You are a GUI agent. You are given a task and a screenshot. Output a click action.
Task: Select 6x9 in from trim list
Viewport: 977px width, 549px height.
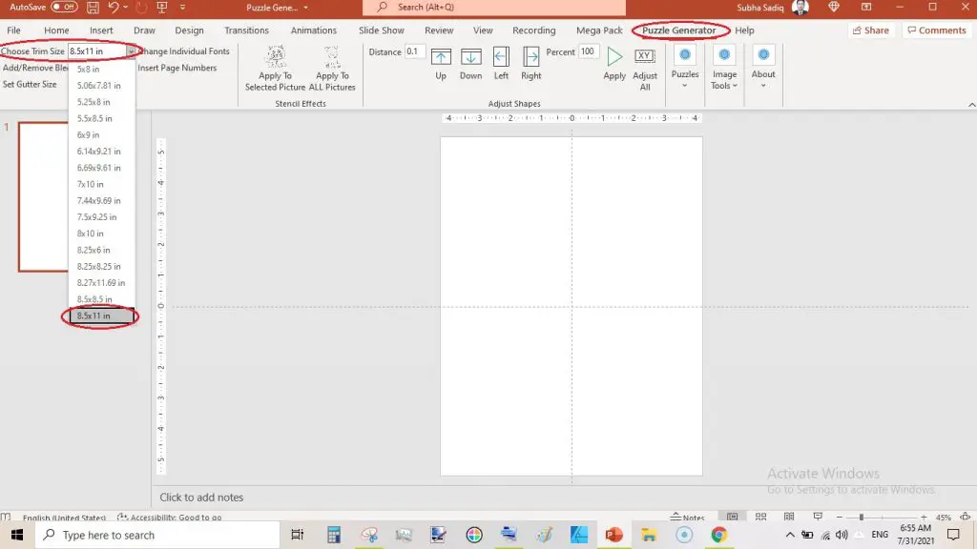88,134
